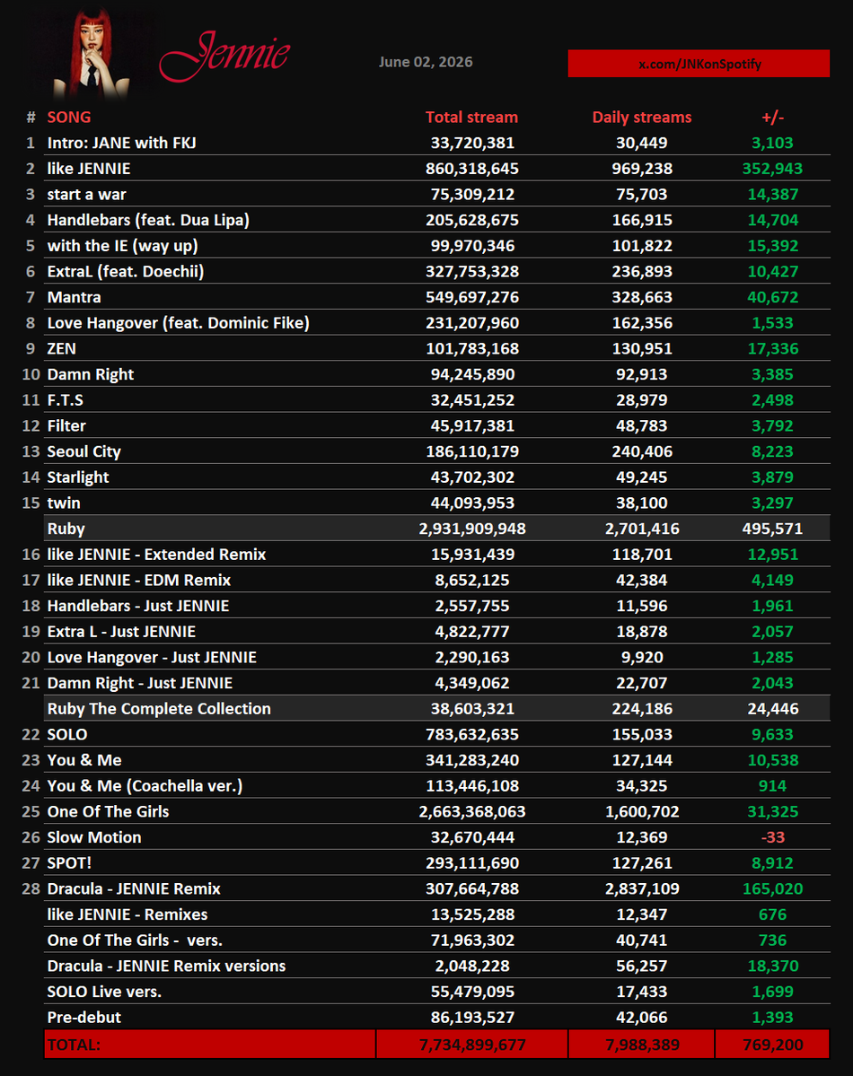Select the twin song title

[x=64, y=503]
